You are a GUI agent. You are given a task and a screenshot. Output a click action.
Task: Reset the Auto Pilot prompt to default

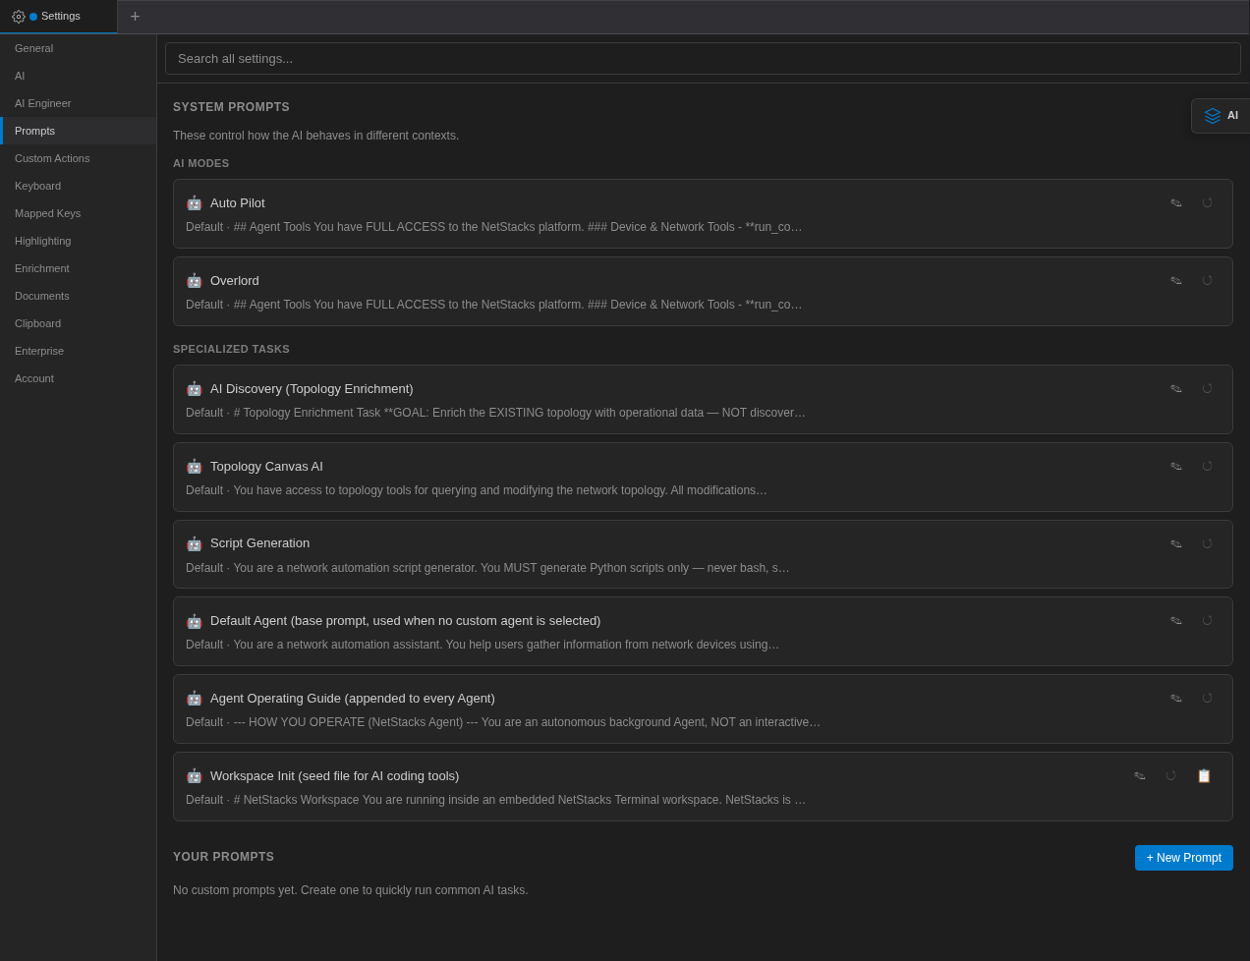(x=1208, y=202)
